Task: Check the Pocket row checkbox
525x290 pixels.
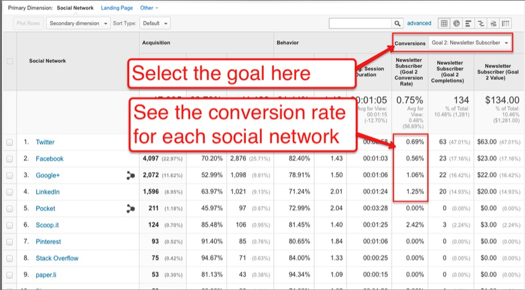Action: (10, 209)
